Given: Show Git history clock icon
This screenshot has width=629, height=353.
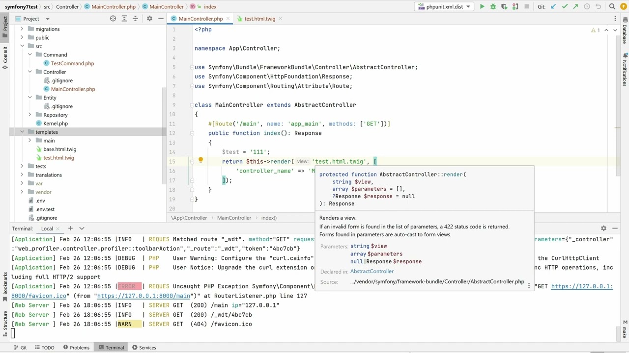Looking at the screenshot, I should click(x=587, y=7).
